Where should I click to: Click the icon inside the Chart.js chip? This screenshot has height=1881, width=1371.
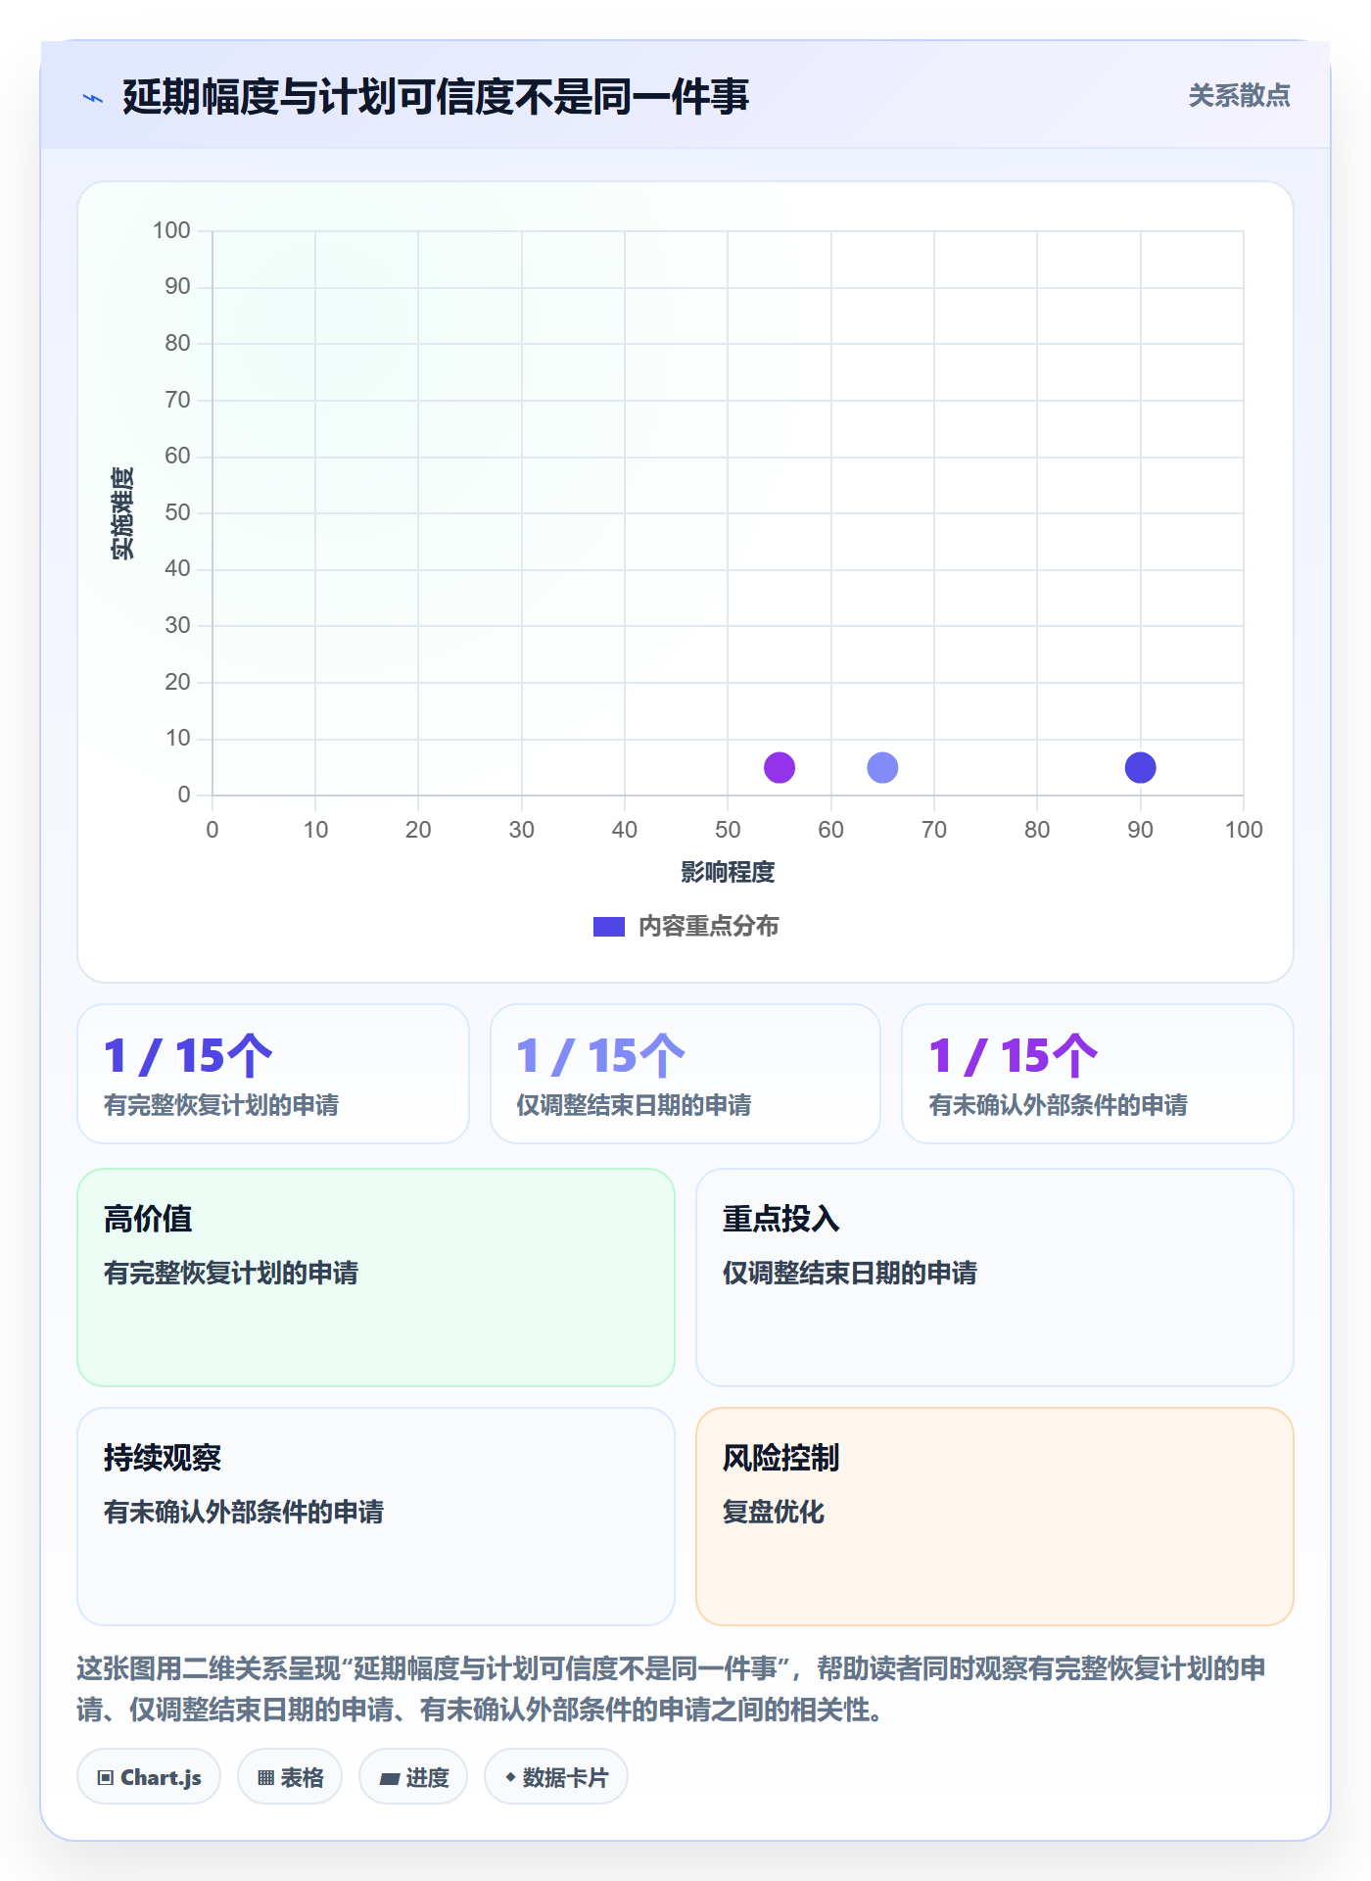[x=106, y=1777]
